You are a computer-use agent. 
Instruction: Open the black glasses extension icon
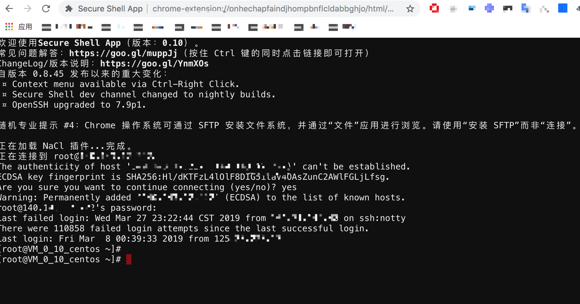(x=508, y=9)
